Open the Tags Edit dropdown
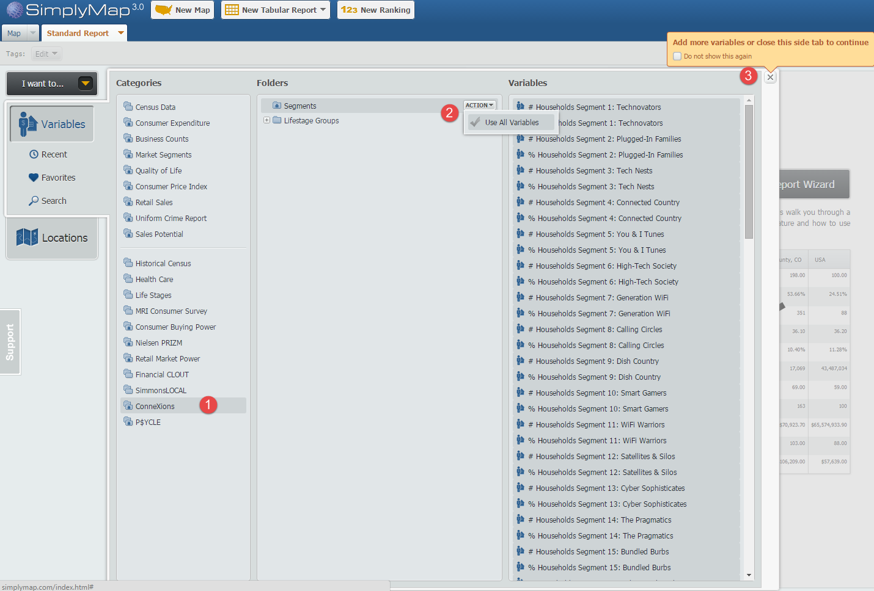Image resolution: width=874 pixels, height=591 pixels. point(46,54)
